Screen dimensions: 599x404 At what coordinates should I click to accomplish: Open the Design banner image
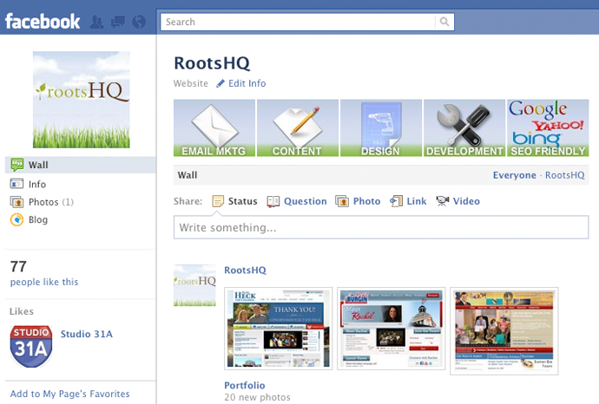click(381, 127)
